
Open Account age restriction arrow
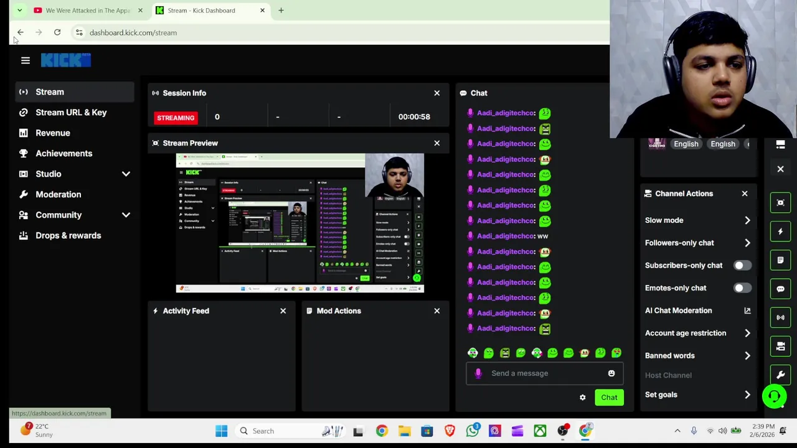pos(747,333)
